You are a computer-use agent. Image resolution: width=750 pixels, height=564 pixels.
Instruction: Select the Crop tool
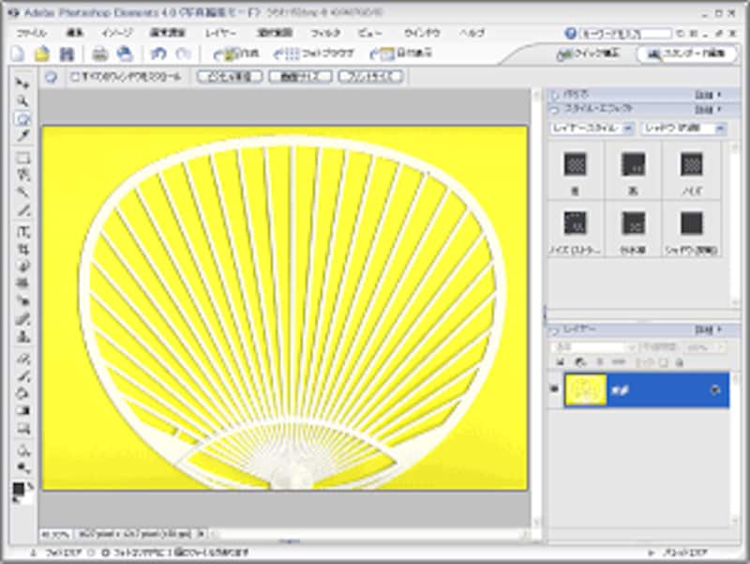[23, 249]
